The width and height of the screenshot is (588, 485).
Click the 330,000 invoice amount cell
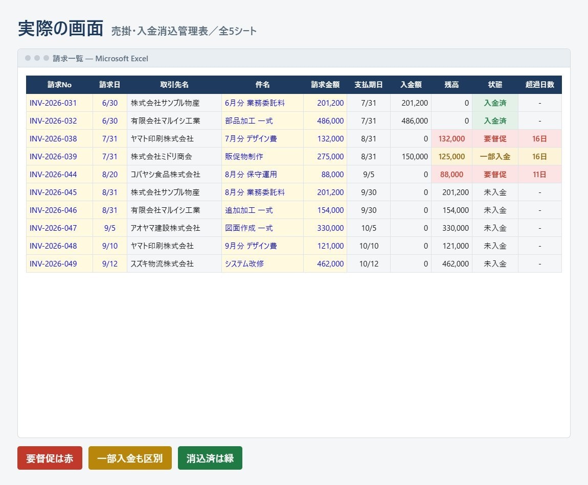(325, 228)
